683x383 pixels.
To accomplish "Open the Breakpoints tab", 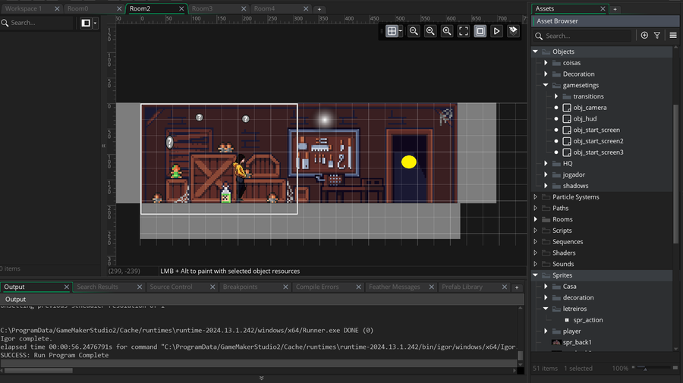I will coord(240,287).
